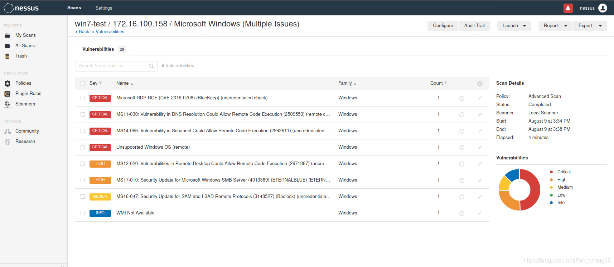Screen dimensions: 614x267
Task: Click the My Scans folder icon
Action: tap(8, 35)
